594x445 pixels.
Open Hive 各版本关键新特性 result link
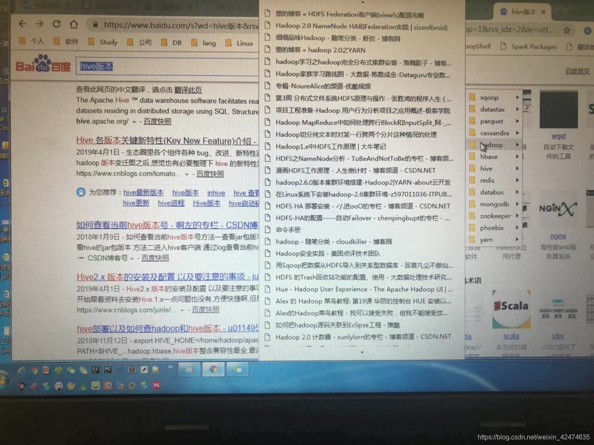coord(167,141)
